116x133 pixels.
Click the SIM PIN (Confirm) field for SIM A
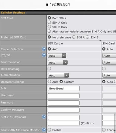coord(63,123)
